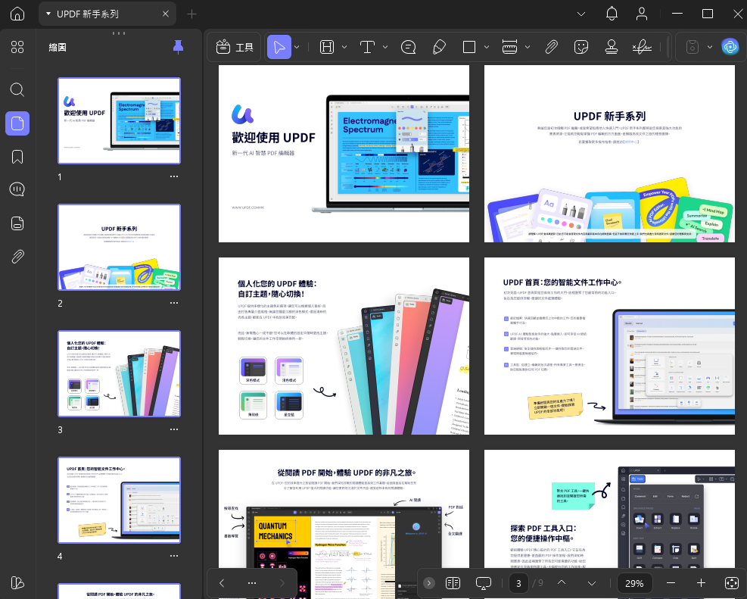Screen dimensions: 747x599
Task: Select the pencil drawing tool
Action: [439, 47]
